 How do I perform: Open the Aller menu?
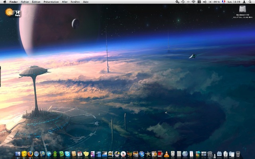tap(65, 2)
